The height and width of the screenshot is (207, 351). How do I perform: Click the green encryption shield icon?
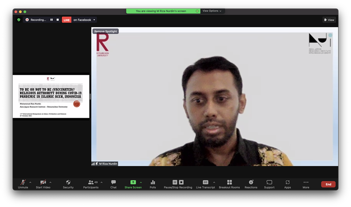(x=18, y=20)
